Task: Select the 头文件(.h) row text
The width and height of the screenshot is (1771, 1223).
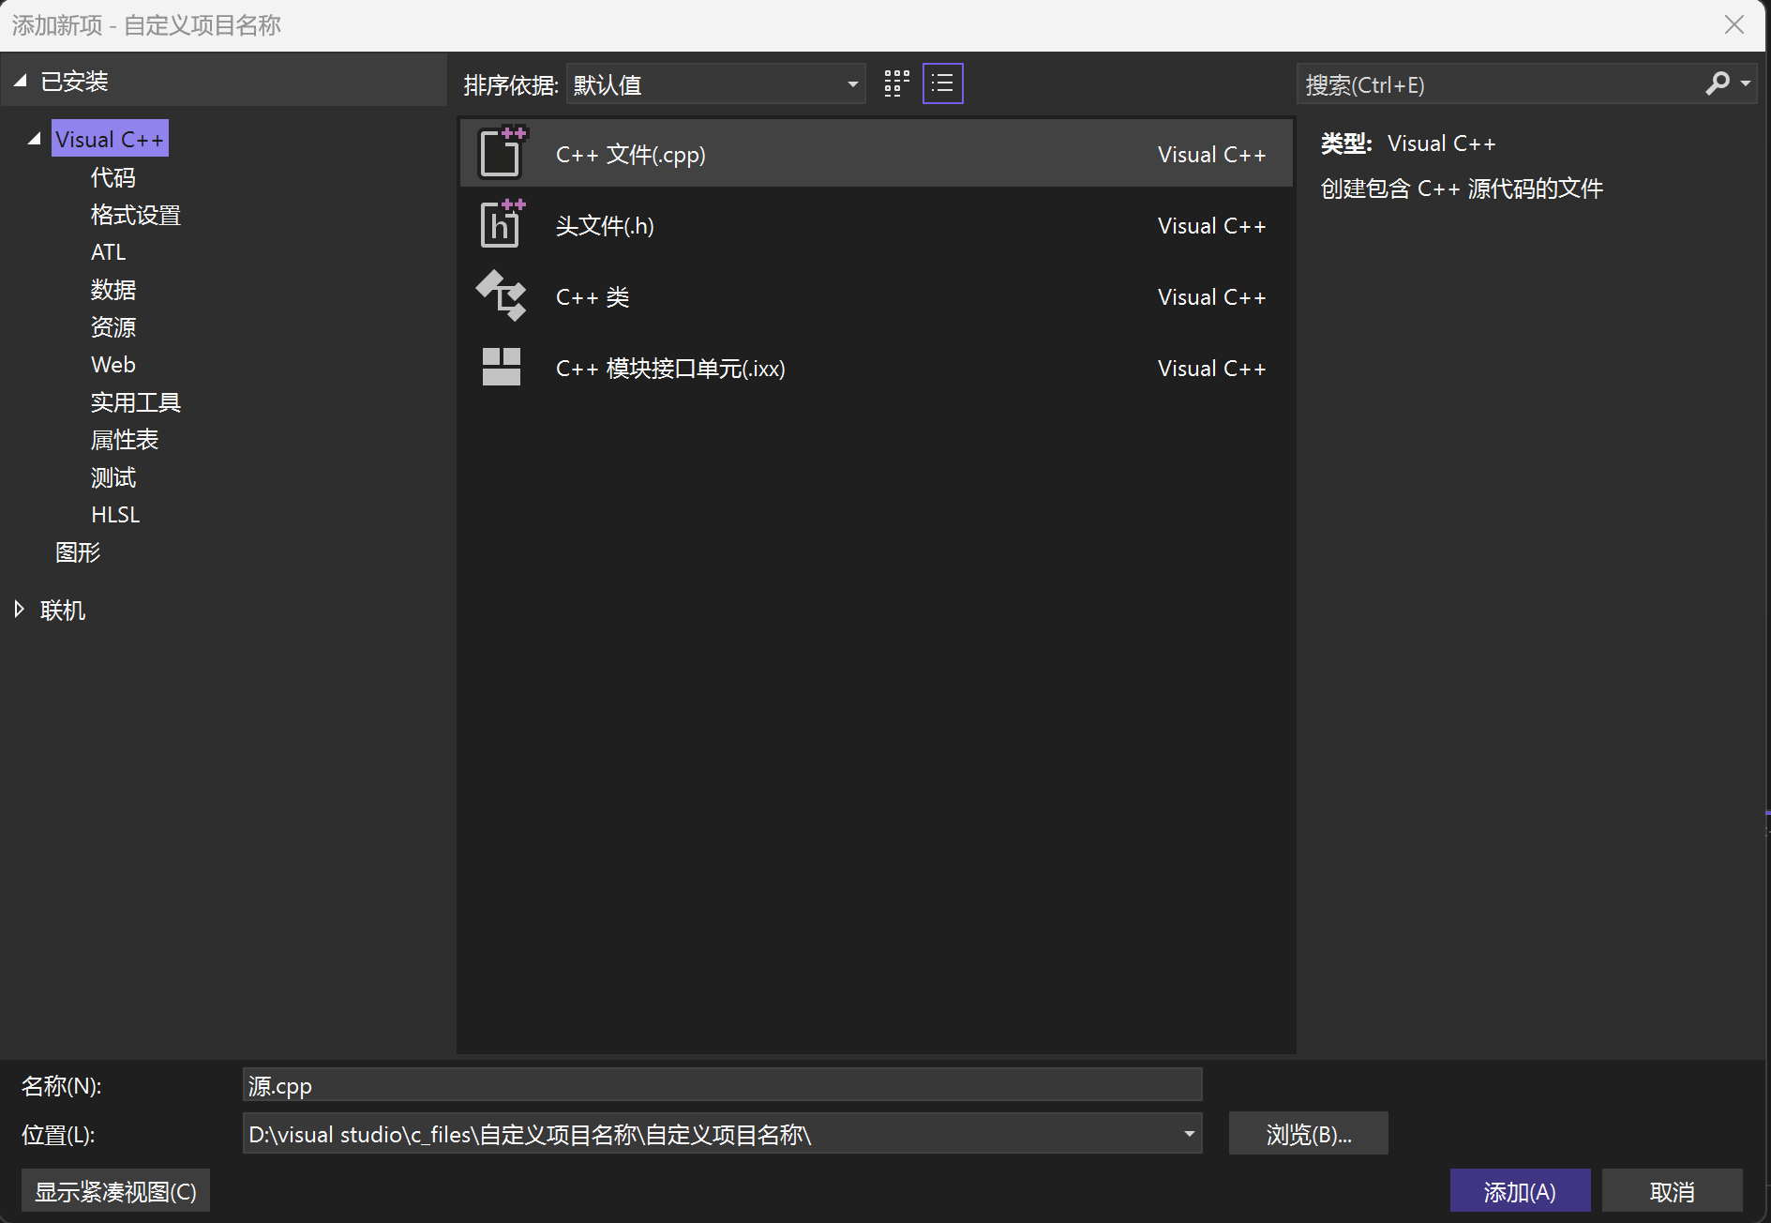Action: click(x=605, y=226)
